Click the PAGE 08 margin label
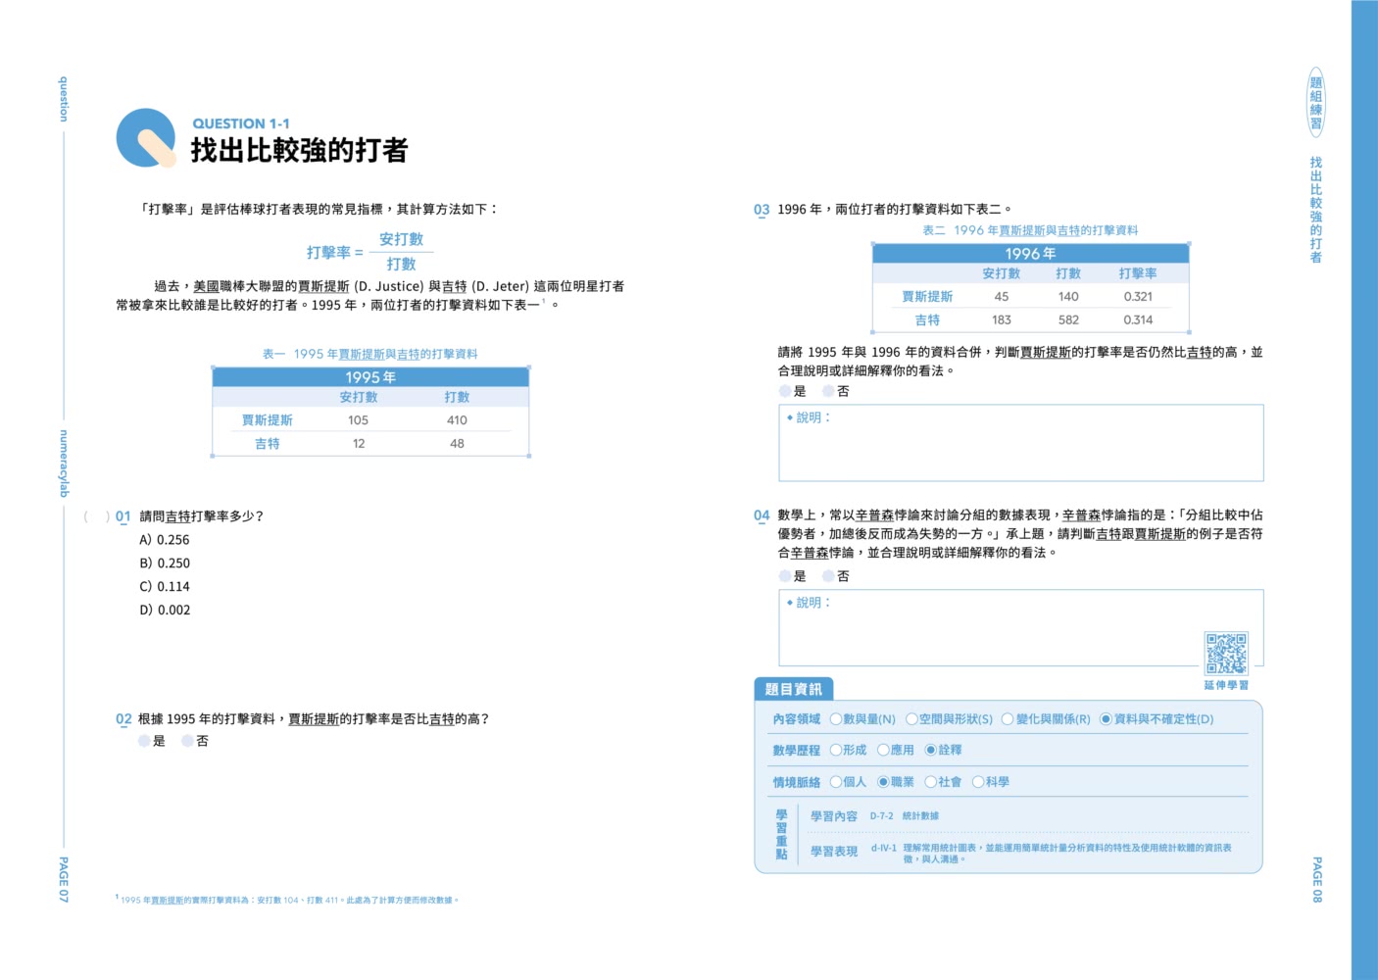The height and width of the screenshot is (980, 1378). [x=1317, y=879]
